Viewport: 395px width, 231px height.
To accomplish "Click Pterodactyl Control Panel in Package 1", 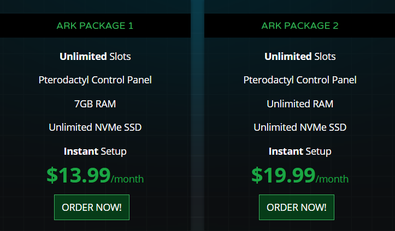I will (95, 80).
